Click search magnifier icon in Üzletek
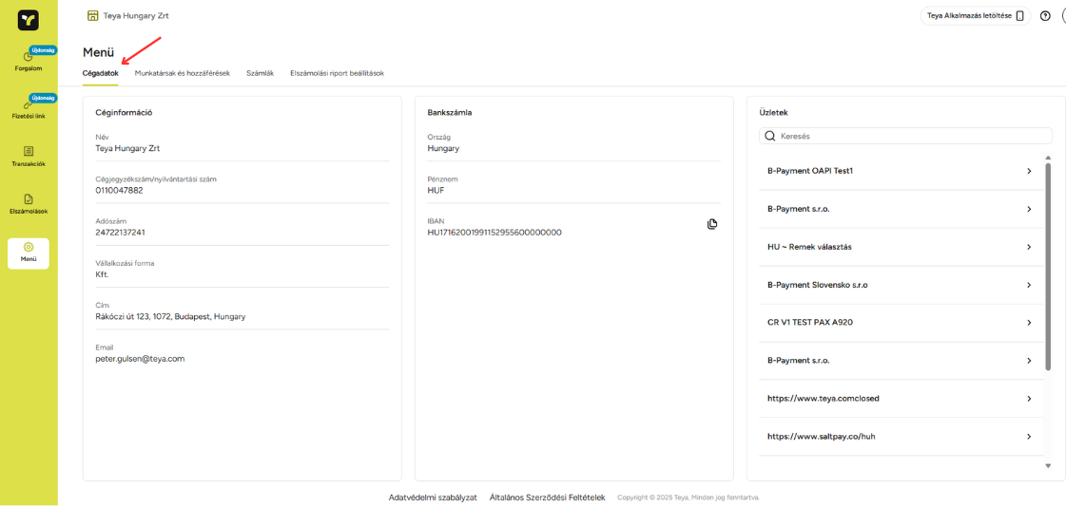This screenshot has width=1066, height=507. point(769,136)
